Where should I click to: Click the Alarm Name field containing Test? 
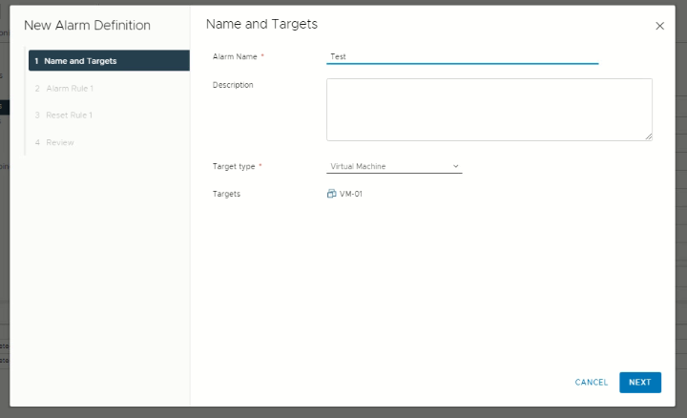click(462, 56)
